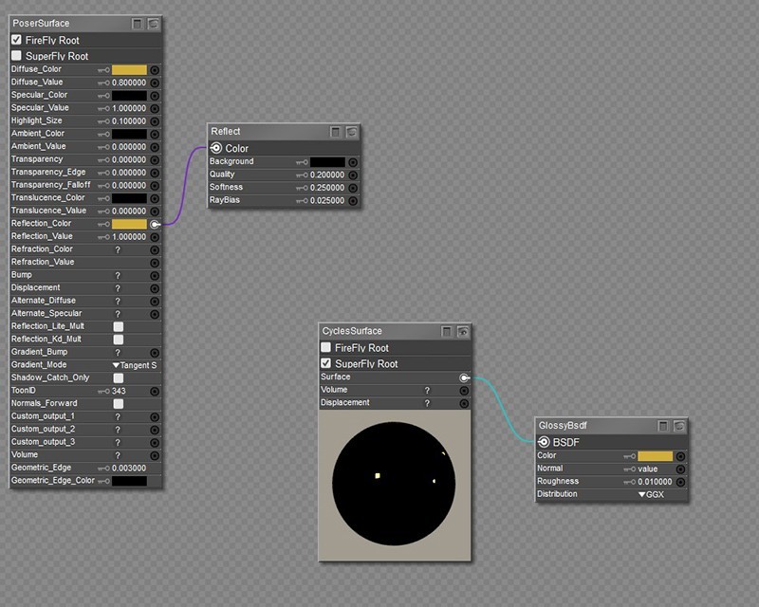
Task: Click the Reflect RayBias value 0.025000
Action: pyautogui.click(x=327, y=200)
